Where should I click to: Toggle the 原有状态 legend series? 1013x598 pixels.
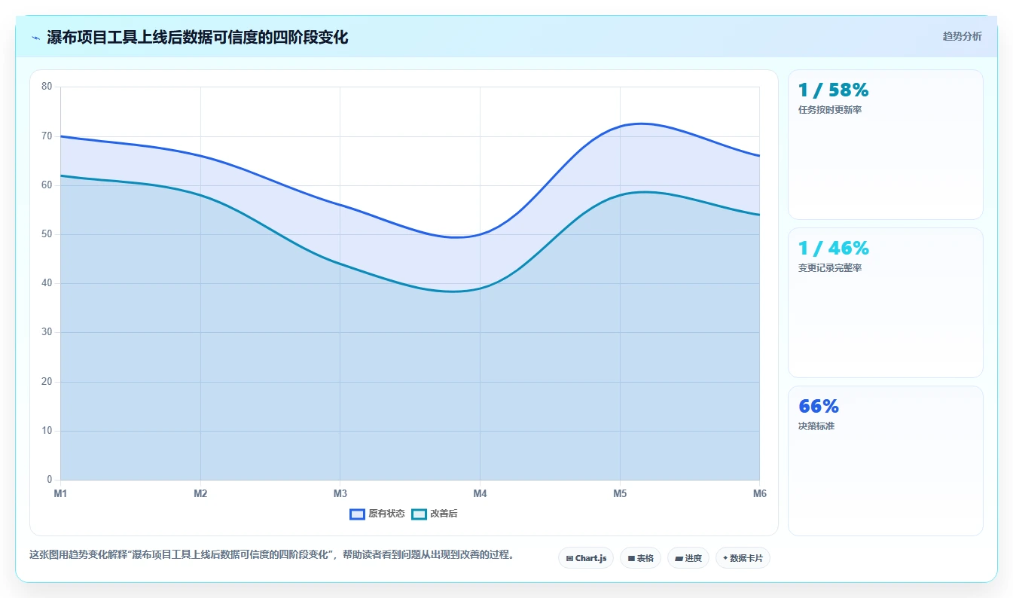[377, 514]
